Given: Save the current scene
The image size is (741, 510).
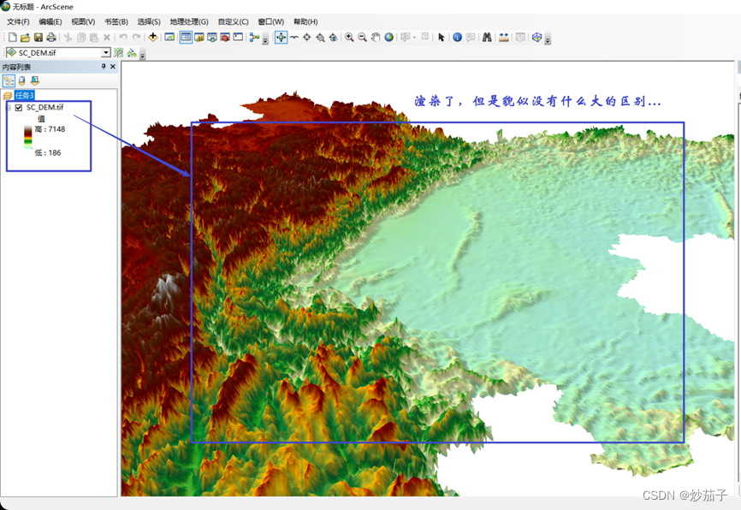Looking at the screenshot, I should tap(39, 38).
